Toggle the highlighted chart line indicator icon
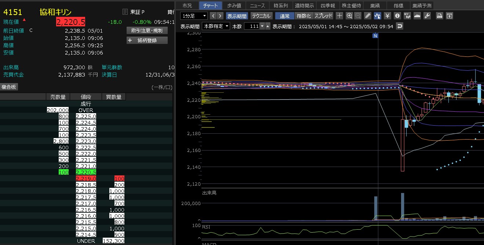This screenshot has height=245, width=484. click(x=378, y=16)
